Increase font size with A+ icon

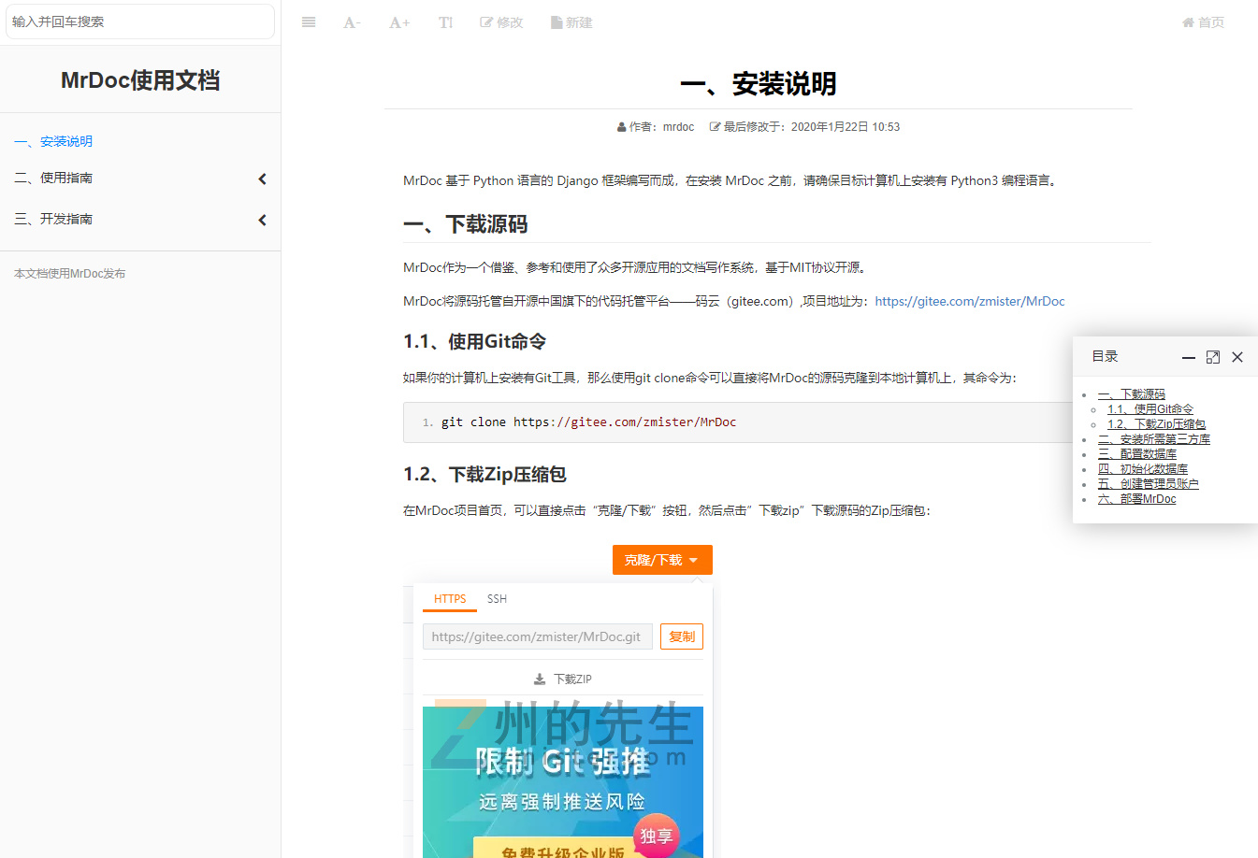(399, 22)
